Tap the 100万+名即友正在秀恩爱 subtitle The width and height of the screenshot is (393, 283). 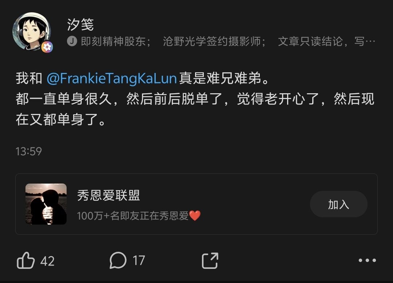[132, 216]
